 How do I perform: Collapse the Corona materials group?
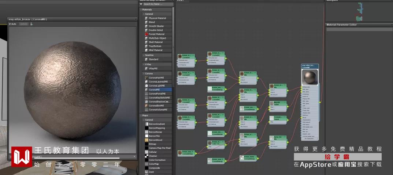tap(144, 74)
